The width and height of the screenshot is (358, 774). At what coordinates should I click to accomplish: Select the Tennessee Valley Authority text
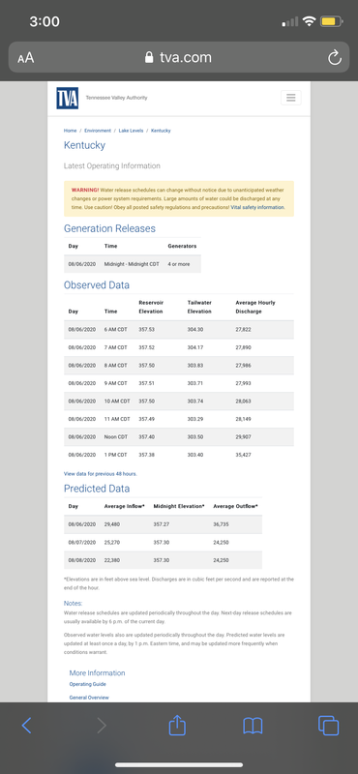tap(116, 98)
